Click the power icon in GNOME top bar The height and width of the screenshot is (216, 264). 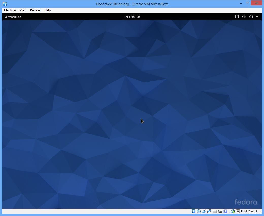tap(251, 17)
